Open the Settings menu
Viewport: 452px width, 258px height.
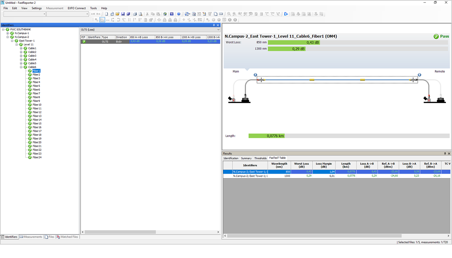36,8
